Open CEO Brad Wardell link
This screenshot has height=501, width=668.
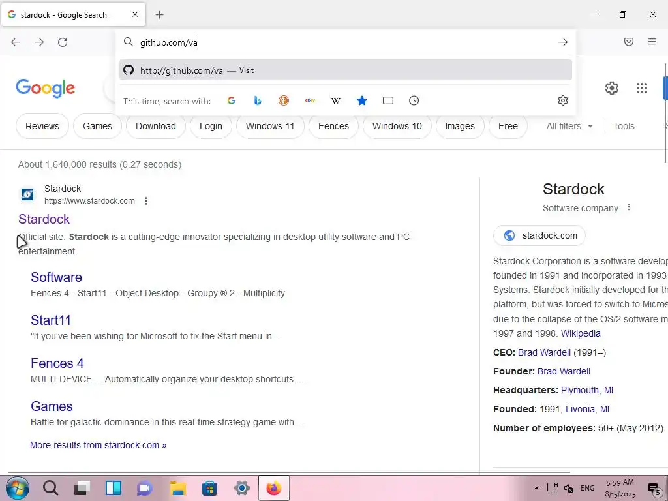click(x=544, y=352)
